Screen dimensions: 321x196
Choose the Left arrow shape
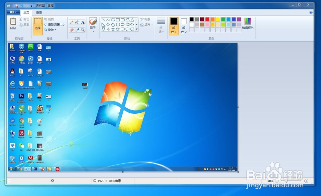click(127, 24)
